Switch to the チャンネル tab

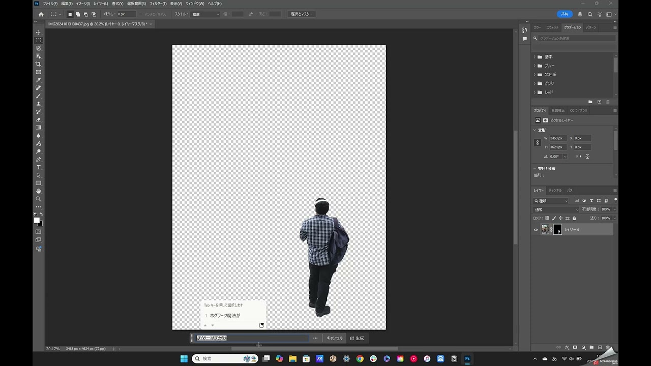(555, 190)
